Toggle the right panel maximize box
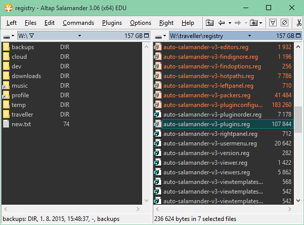Image resolution: width=304 pixels, height=225 pixels. point(298,36)
